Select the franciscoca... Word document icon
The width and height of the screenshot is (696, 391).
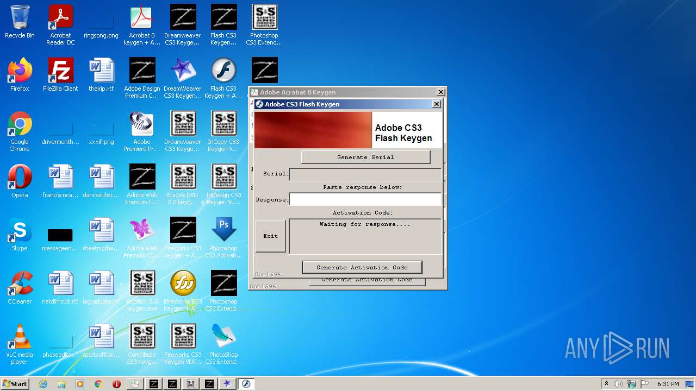pos(60,181)
